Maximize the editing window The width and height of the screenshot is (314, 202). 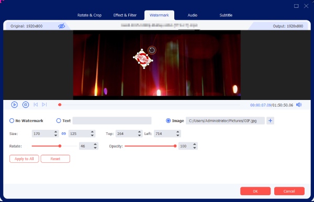(296, 6)
